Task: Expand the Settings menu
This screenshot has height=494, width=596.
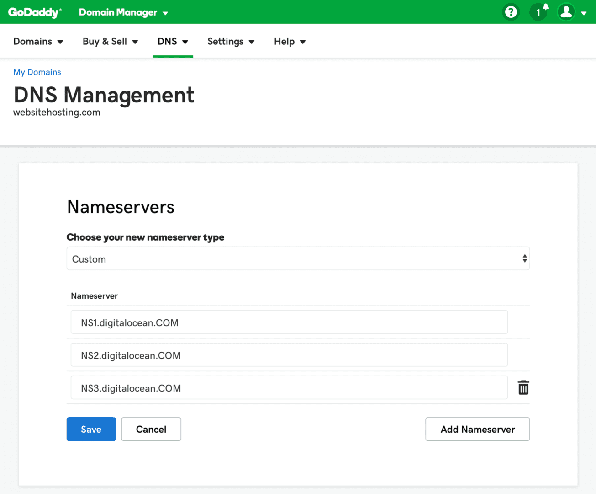Action: coord(231,42)
